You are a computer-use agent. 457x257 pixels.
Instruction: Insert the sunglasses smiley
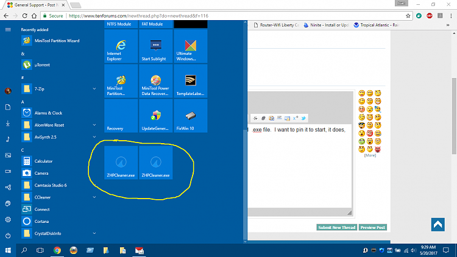362,125
